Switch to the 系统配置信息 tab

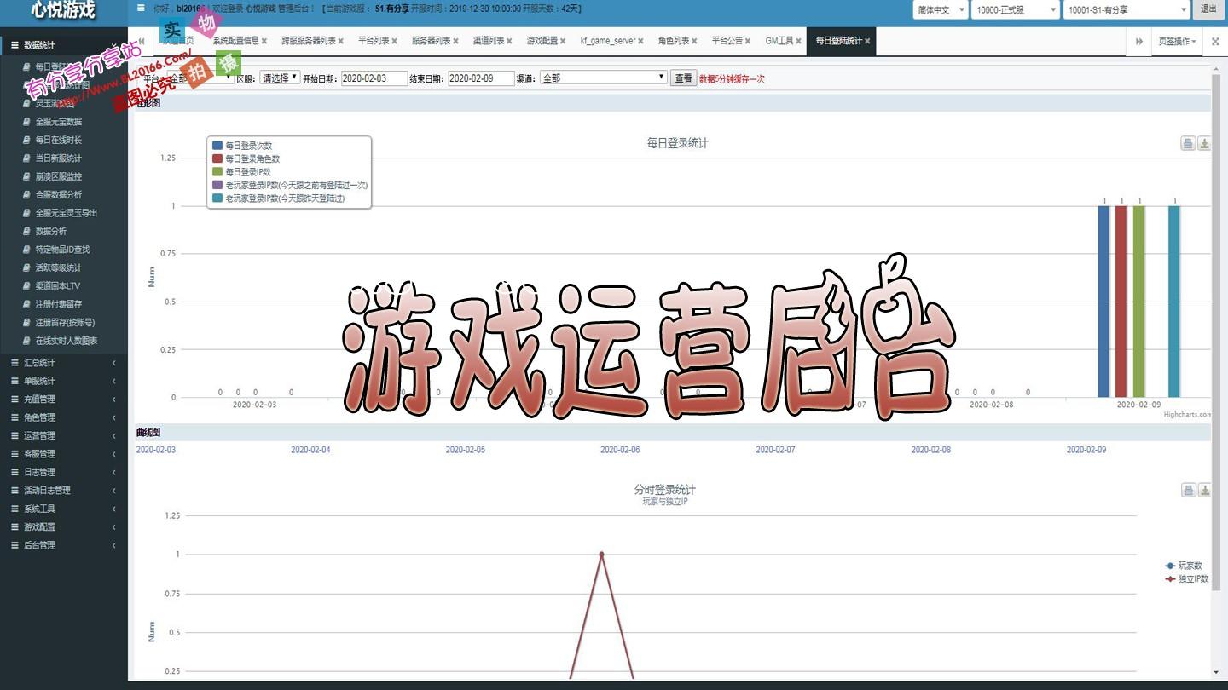click(x=235, y=41)
